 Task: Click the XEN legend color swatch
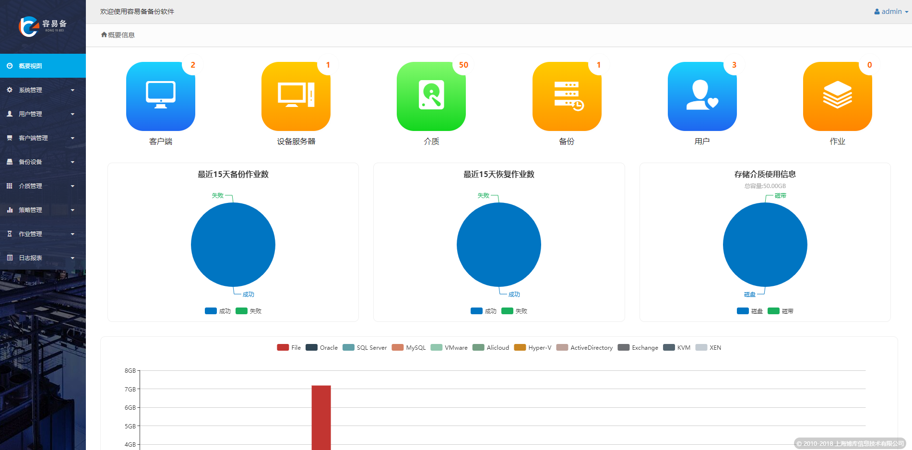pyautogui.click(x=701, y=347)
